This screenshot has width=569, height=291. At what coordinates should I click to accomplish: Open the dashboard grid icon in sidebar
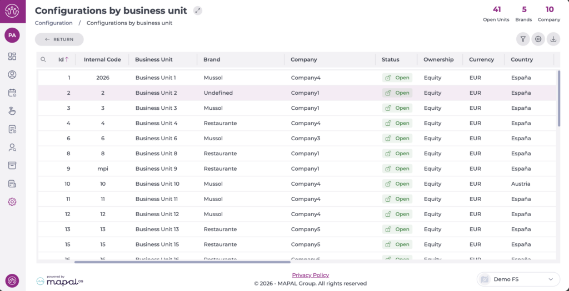(x=12, y=57)
